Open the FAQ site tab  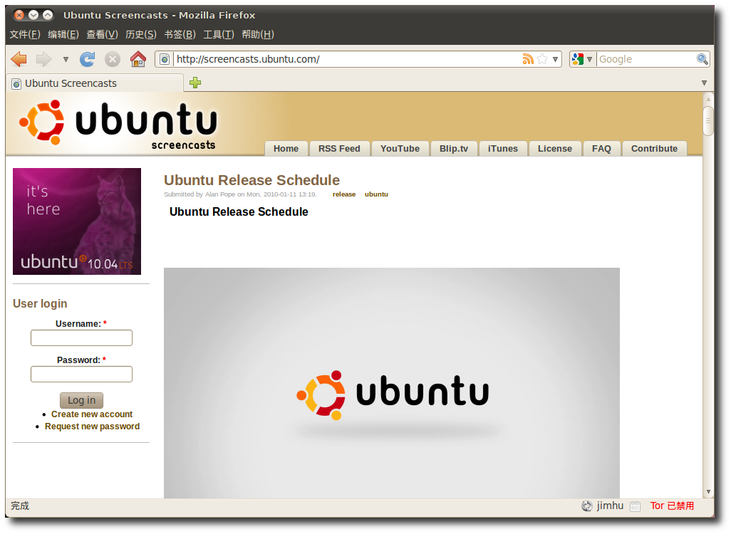[601, 149]
